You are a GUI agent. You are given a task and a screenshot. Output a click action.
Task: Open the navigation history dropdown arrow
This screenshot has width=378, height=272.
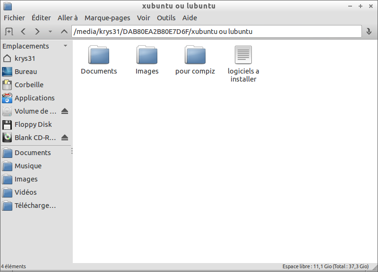coord(50,32)
